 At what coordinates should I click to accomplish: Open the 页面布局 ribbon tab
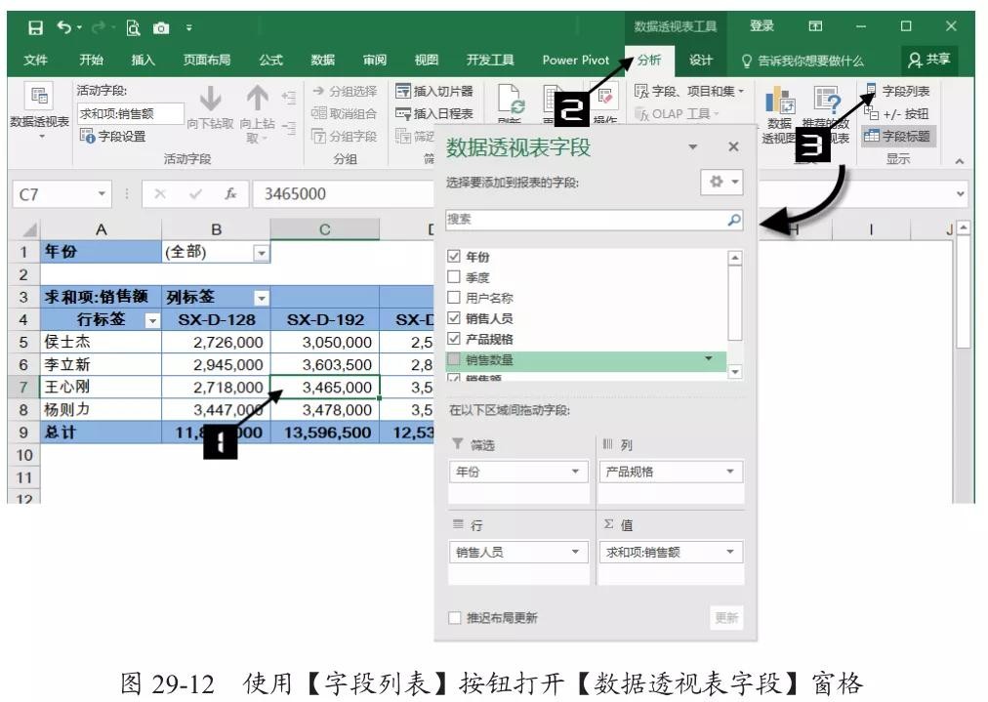(208, 61)
